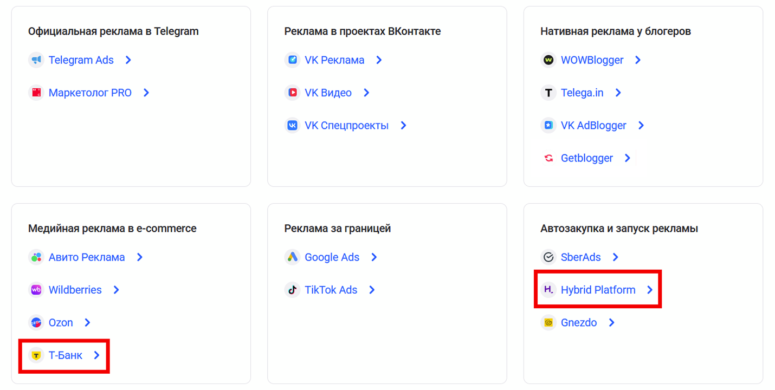Screen dimensions: 775x390
Task: Select the Hybrid Platform link
Action: click(x=598, y=290)
